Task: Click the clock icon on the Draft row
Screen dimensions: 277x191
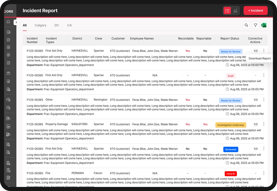Action: pos(227,89)
